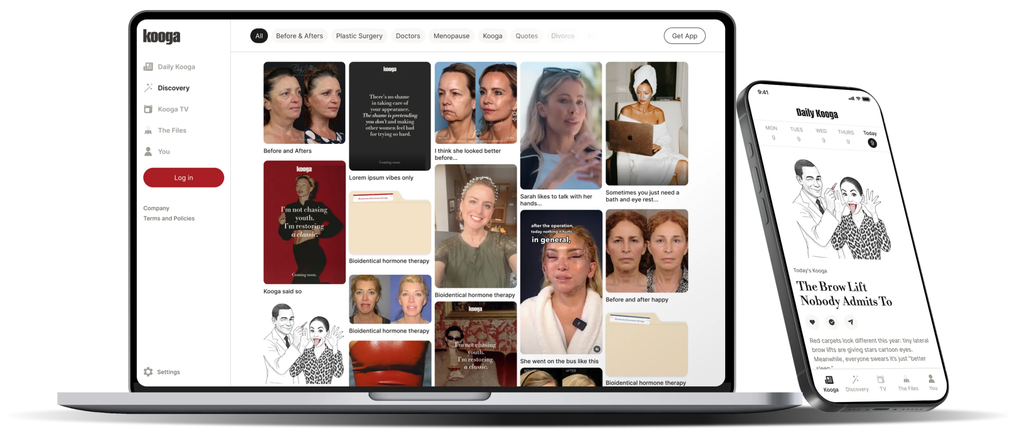Tap the share arrow icon on the phone

tap(850, 322)
